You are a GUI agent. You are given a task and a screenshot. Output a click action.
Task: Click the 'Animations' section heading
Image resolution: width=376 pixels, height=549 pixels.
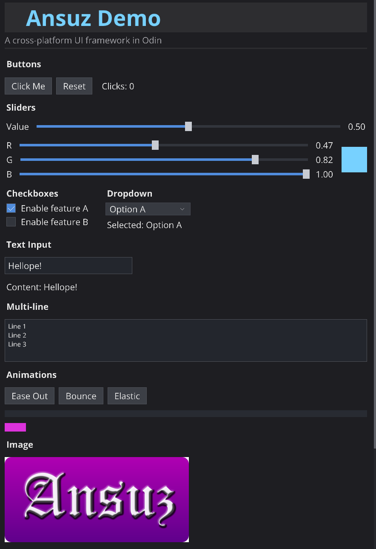point(31,375)
